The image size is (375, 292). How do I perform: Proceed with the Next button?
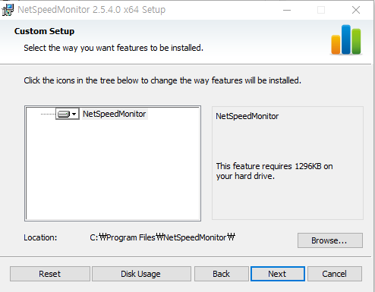[278, 274]
